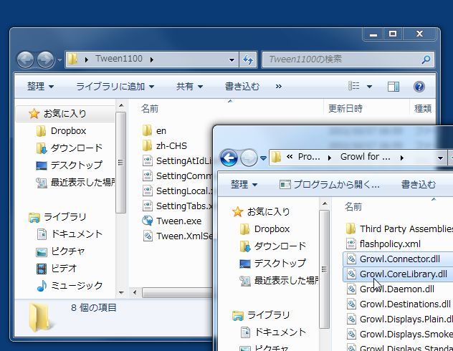Open ミュージック in the Tween1100 sidebar
Screen dimensions: 453x351
(70, 285)
